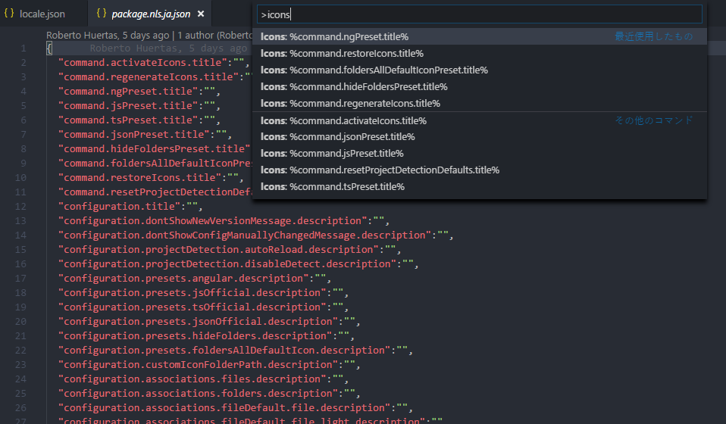Click JSON file icon on locale.json tab
This screenshot has height=424, width=726.
[9, 14]
